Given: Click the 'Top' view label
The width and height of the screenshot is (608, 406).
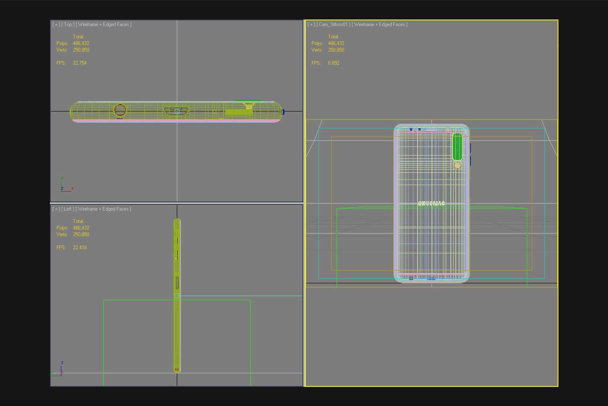Looking at the screenshot, I should (x=68, y=24).
